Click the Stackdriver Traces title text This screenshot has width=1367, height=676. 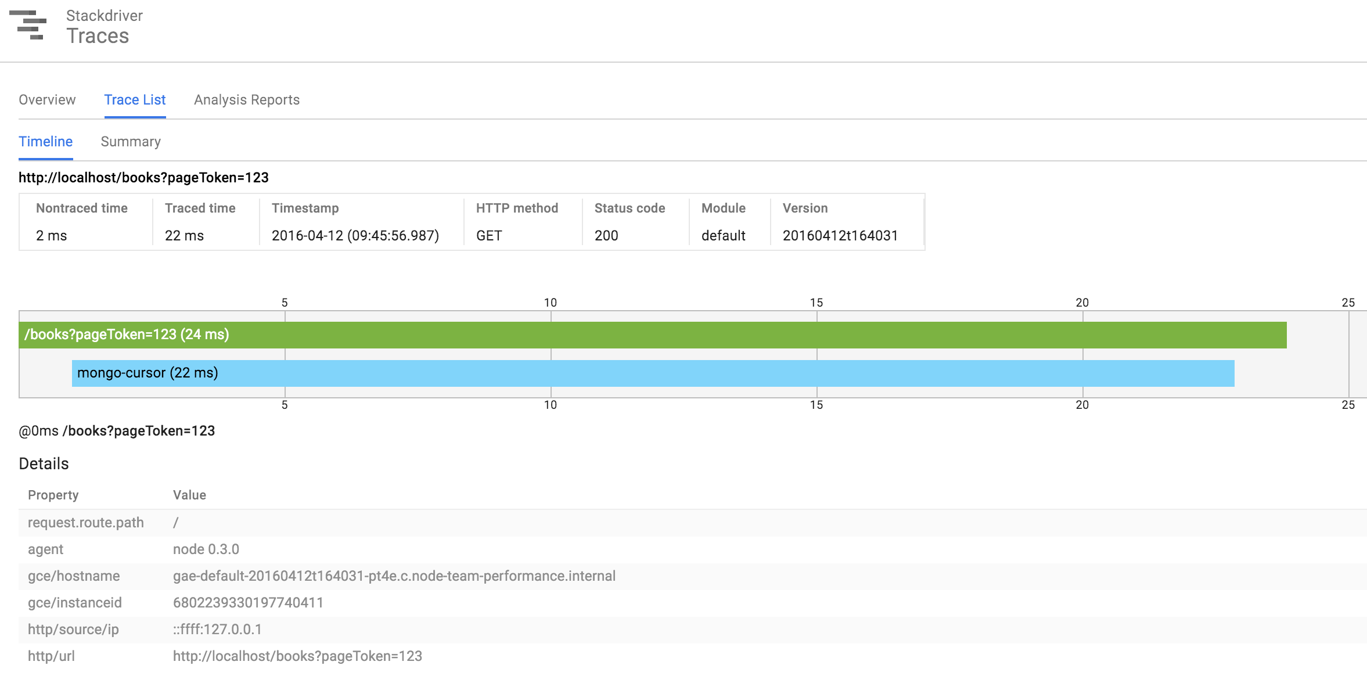103,27
